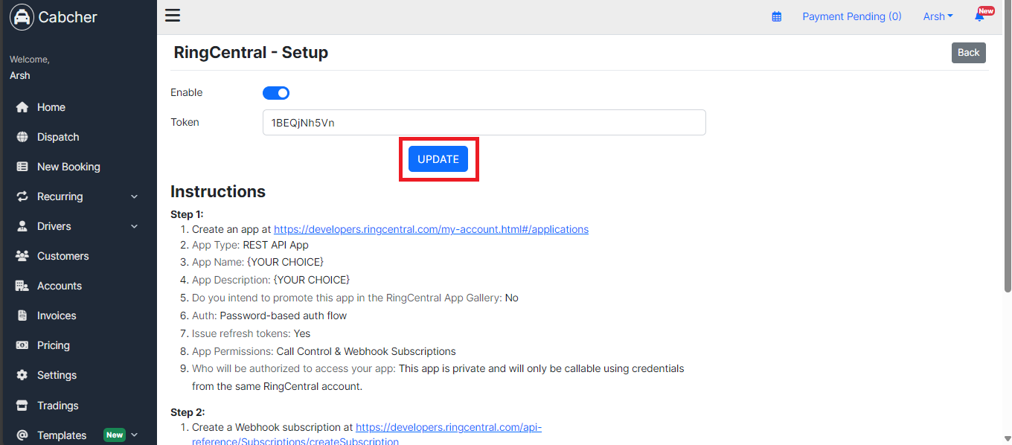Click the Settings gear icon in sidebar
1012x445 pixels.
coord(22,375)
